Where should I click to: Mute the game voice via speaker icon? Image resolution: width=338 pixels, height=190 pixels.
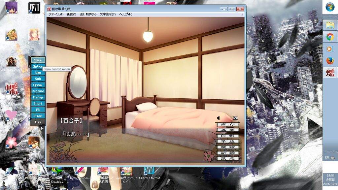[x=219, y=118]
